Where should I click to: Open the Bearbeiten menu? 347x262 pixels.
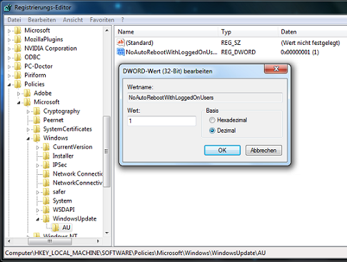[x=42, y=20]
